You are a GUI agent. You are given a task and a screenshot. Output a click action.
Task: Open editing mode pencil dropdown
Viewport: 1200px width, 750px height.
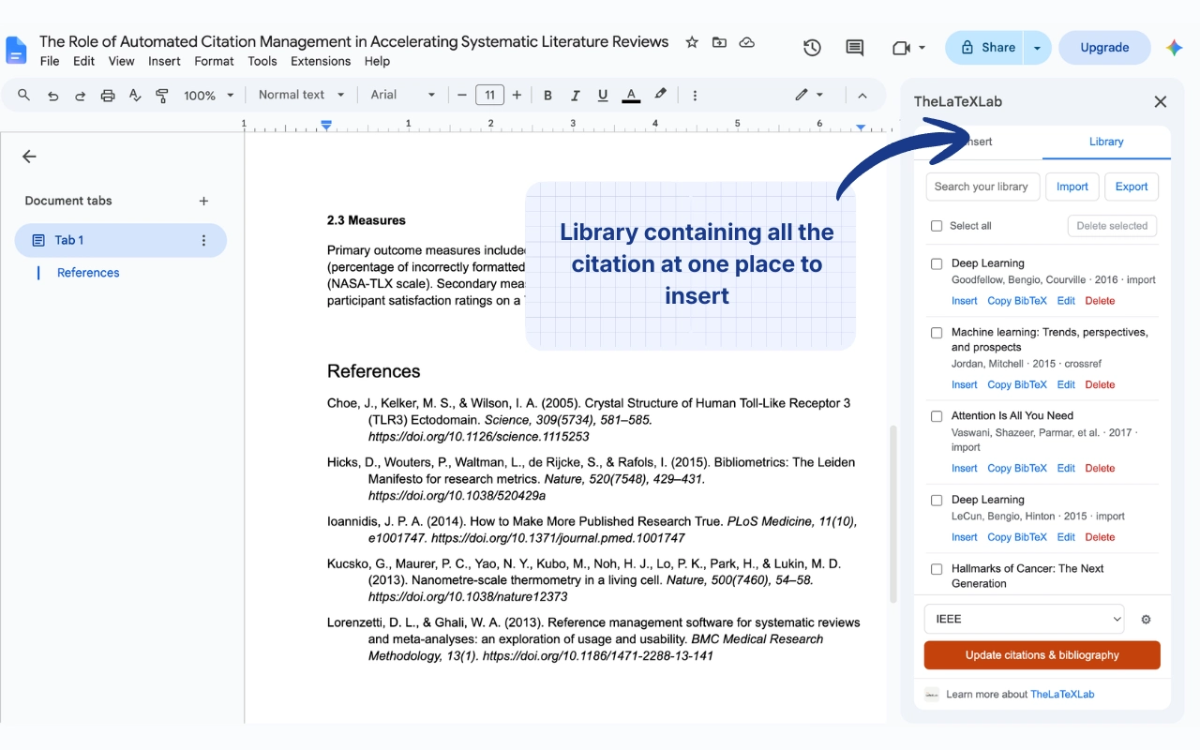coord(808,95)
